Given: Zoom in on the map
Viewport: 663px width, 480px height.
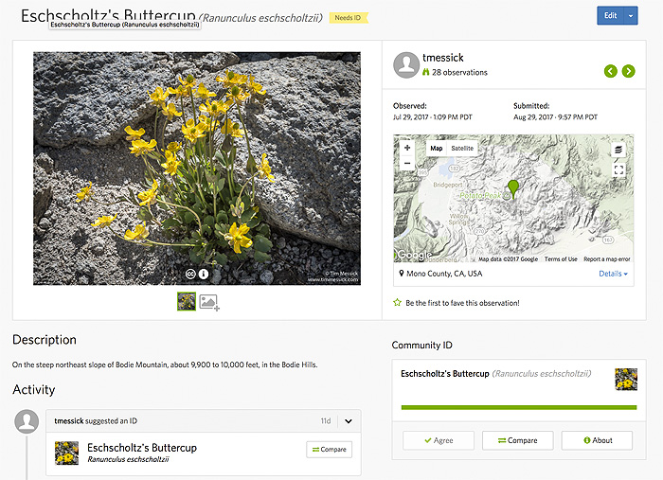Looking at the screenshot, I should [407, 149].
